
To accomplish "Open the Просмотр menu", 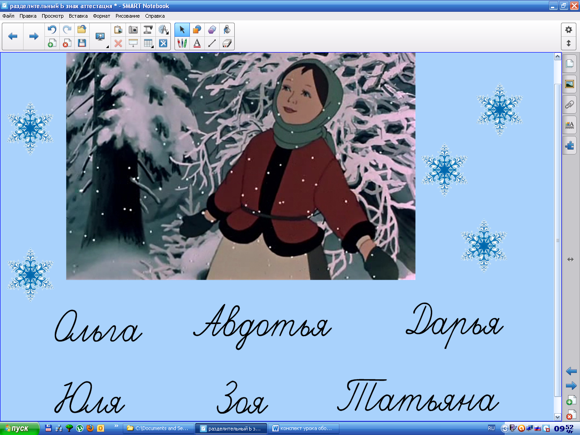I will [53, 16].
